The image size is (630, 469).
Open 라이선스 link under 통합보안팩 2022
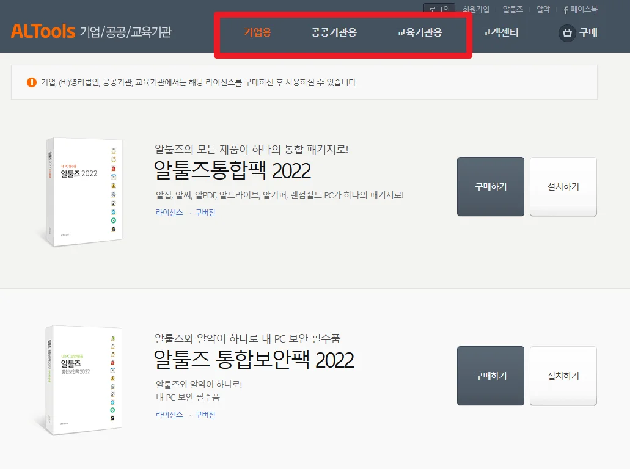click(169, 415)
